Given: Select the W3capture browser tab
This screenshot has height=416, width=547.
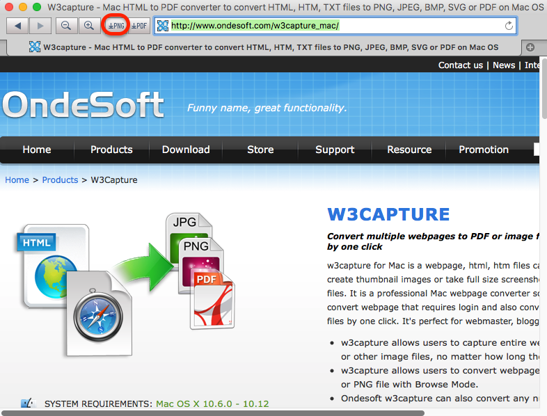Looking at the screenshot, I should pyautogui.click(x=263, y=47).
